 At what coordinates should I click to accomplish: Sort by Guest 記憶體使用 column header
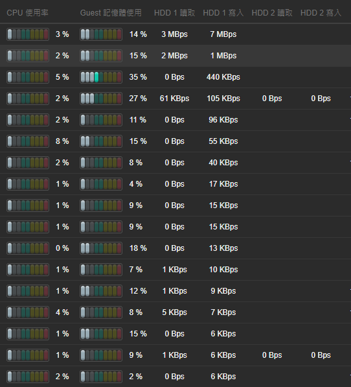pyautogui.click(x=111, y=12)
